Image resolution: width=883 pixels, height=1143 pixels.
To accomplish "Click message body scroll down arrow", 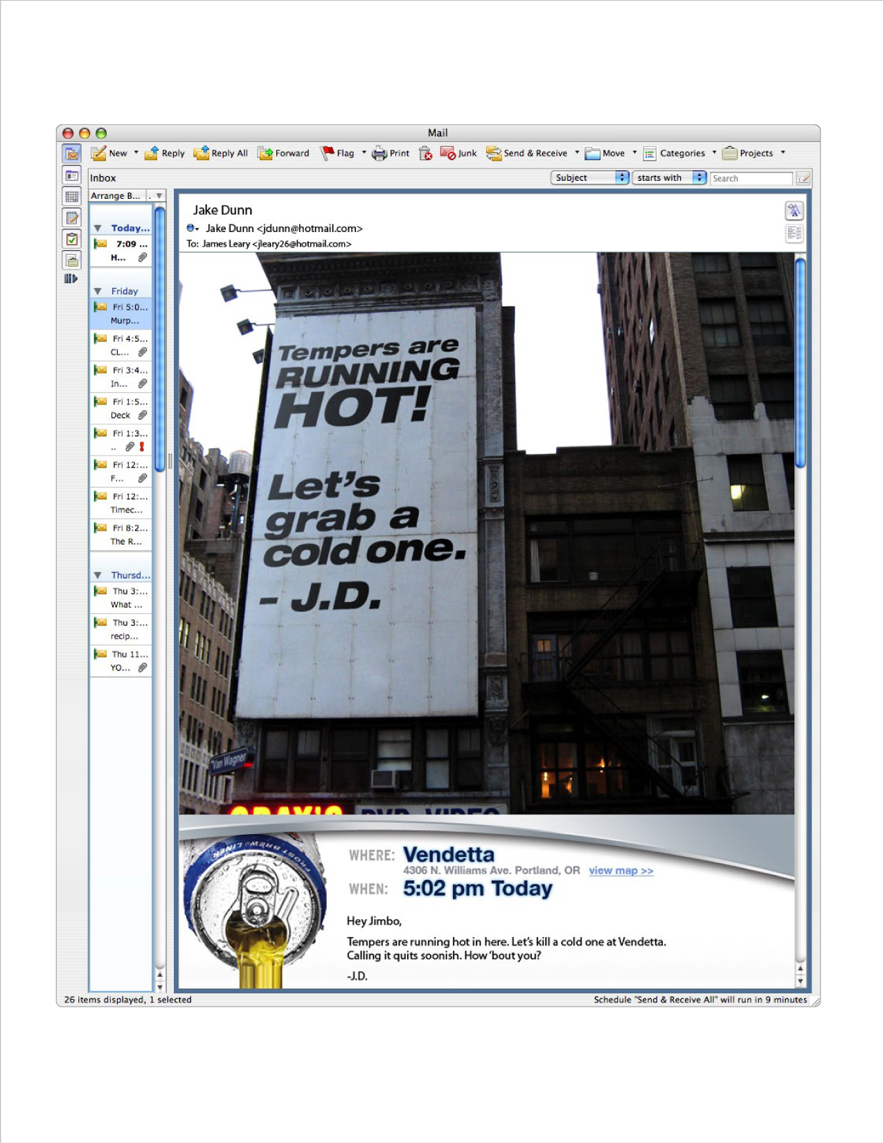I will click(x=801, y=982).
